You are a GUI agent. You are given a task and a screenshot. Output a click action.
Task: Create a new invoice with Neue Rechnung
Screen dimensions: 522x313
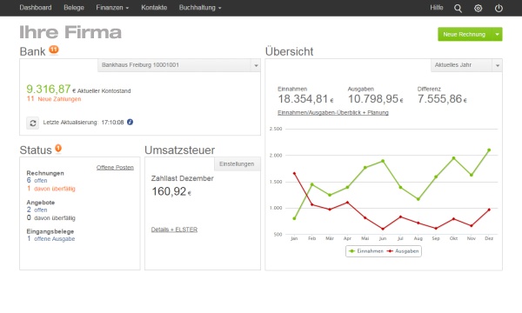tap(465, 34)
